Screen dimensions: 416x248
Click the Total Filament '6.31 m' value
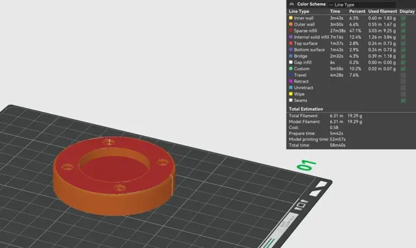pyautogui.click(x=337, y=116)
